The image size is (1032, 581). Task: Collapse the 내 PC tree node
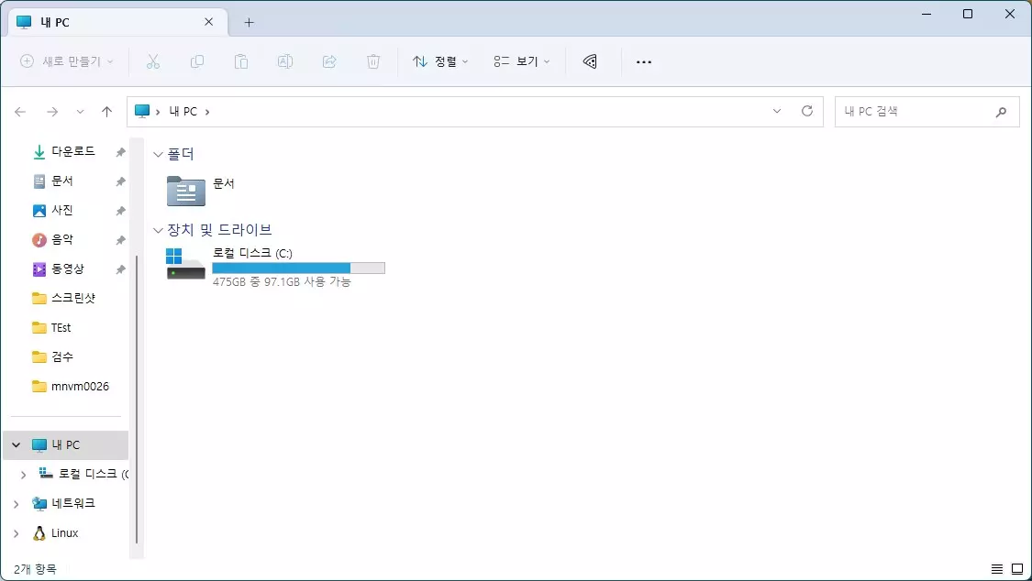pos(16,445)
